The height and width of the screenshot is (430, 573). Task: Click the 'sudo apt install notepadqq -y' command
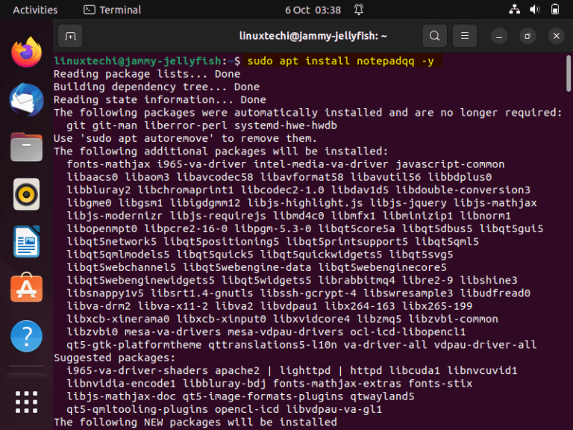[x=340, y=60]
